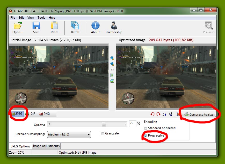Set zoom to 1:1 actual size
This screenshot has width=225, height=164.
(112, 70)
